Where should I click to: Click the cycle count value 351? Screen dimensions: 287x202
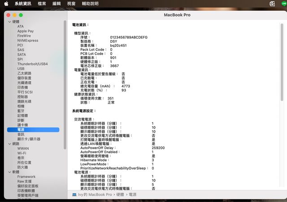[x=111, y=99]
